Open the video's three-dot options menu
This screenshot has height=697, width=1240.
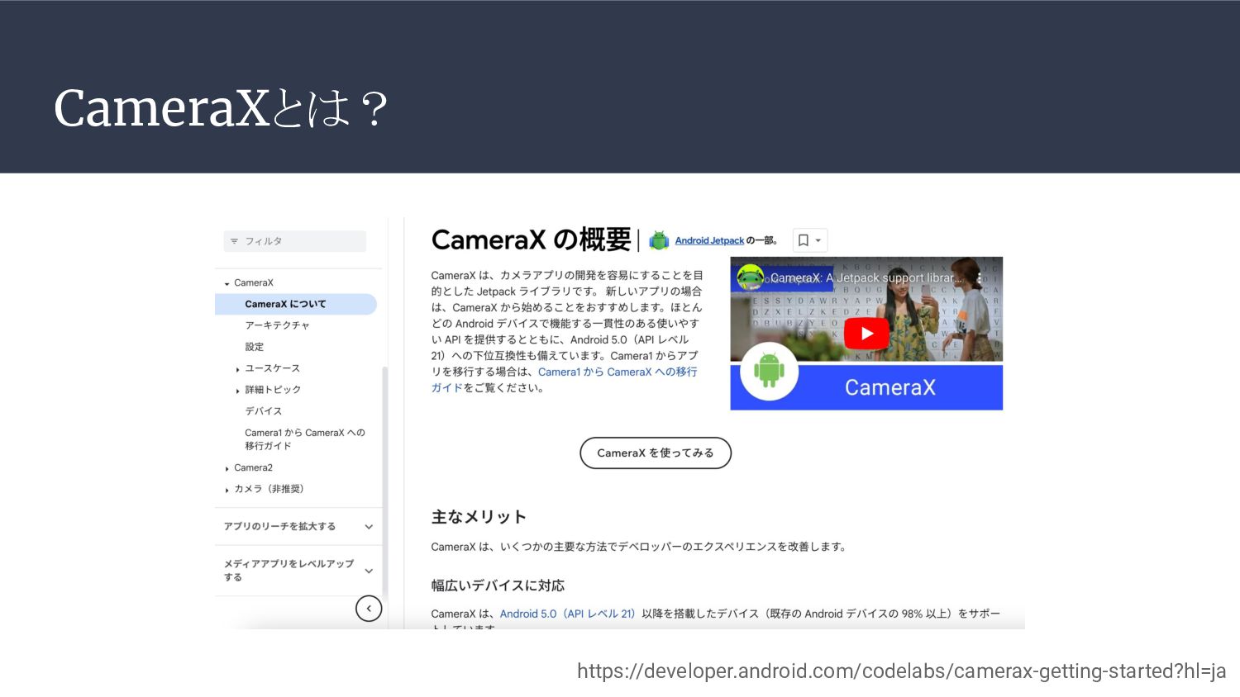980,278
